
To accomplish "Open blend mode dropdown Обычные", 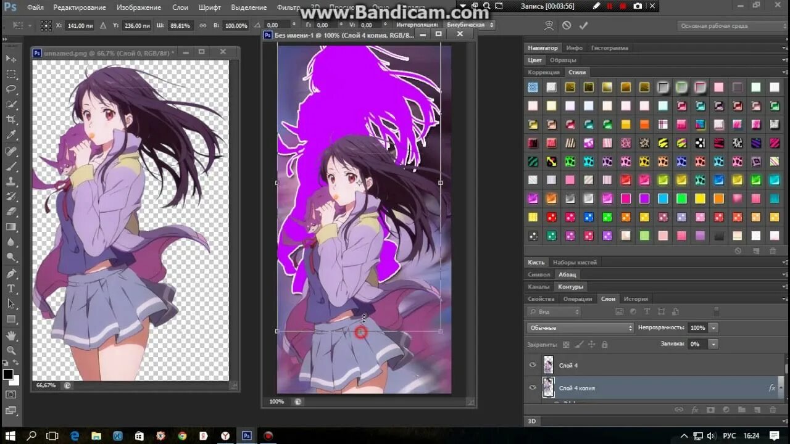I will tap(580, 328).
